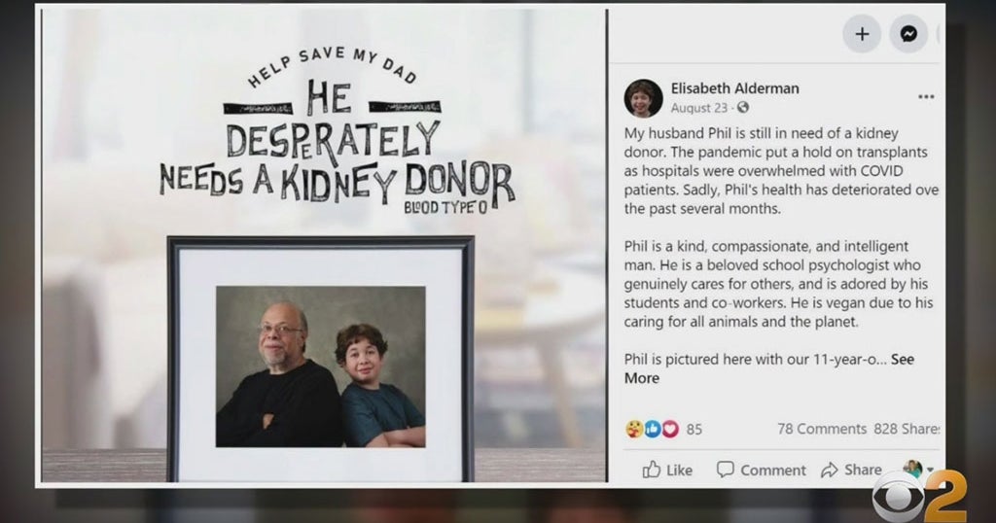Show who reacted, 85 count
996x523 pixels.
(x=694, y=430)
